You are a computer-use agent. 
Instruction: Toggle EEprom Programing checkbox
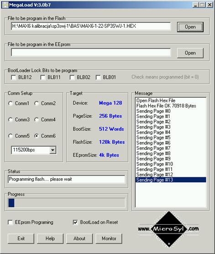pos(10,222)
